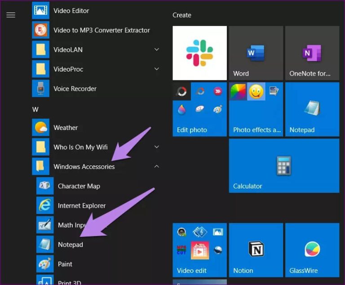
Task: Open Character Map from the list
Action: click(79, 186)
